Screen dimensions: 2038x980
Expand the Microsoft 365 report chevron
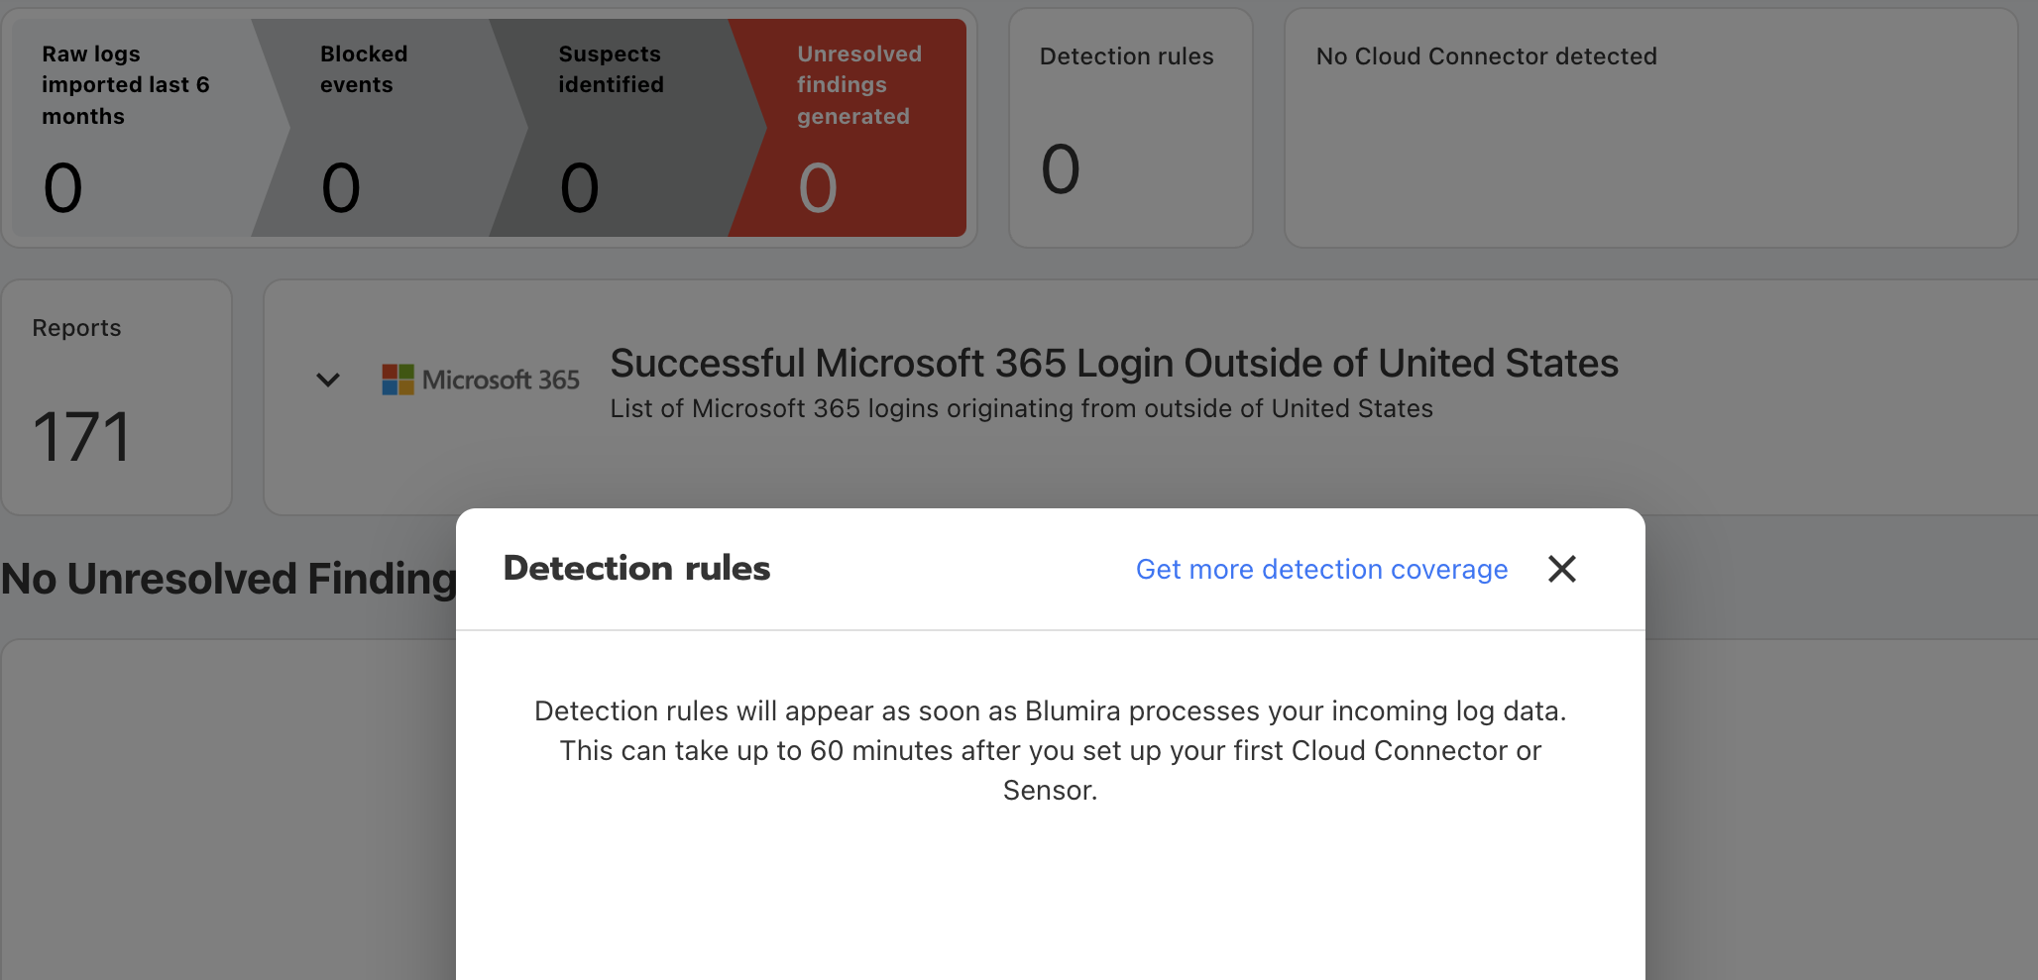(x=328, y=380)
